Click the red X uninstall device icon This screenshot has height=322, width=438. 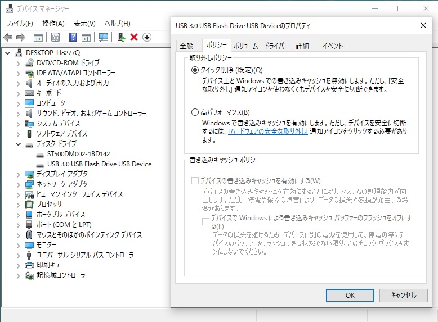pos(134,37)
